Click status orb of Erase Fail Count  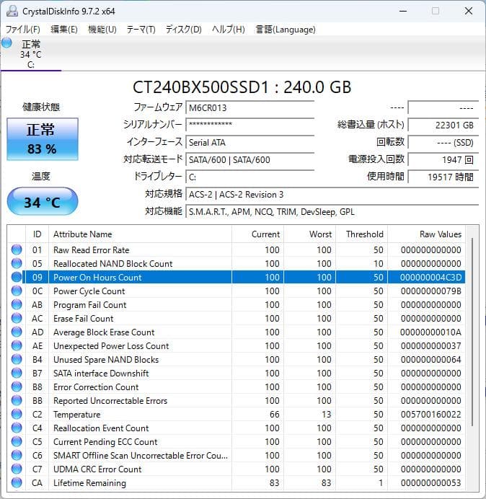pyautogui.click(x=17, y=318)
